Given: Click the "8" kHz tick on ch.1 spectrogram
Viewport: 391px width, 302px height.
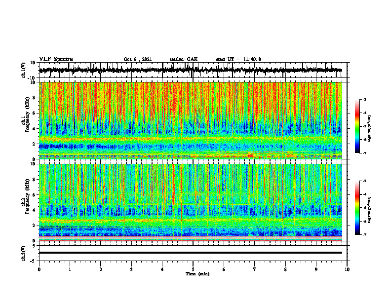Looking at the screenshot, I should (34, 98).
